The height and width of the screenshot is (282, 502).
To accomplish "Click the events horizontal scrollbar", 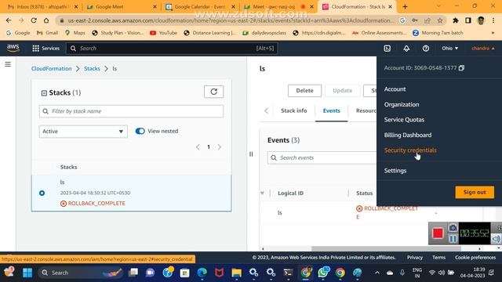I will [386, 249].
